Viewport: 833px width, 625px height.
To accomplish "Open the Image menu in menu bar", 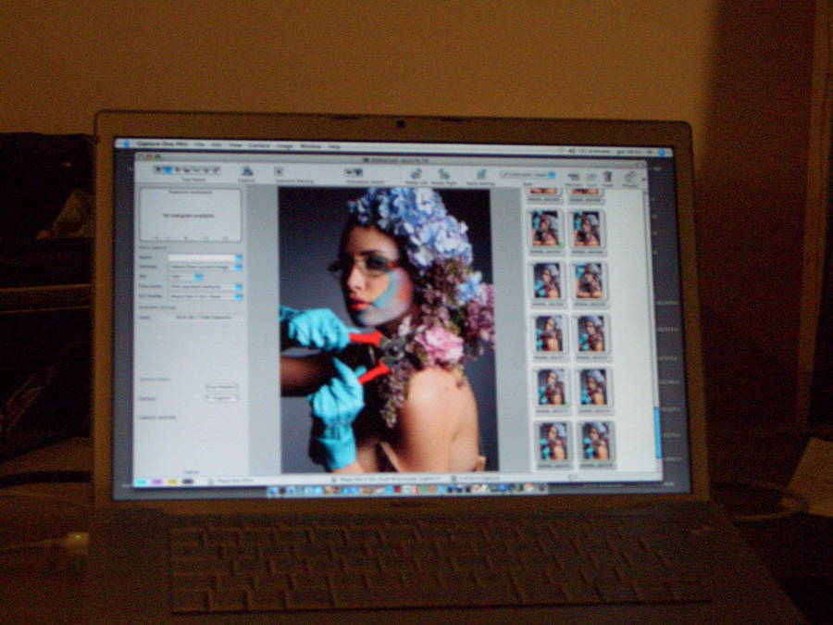I will [x=284, y=145].
